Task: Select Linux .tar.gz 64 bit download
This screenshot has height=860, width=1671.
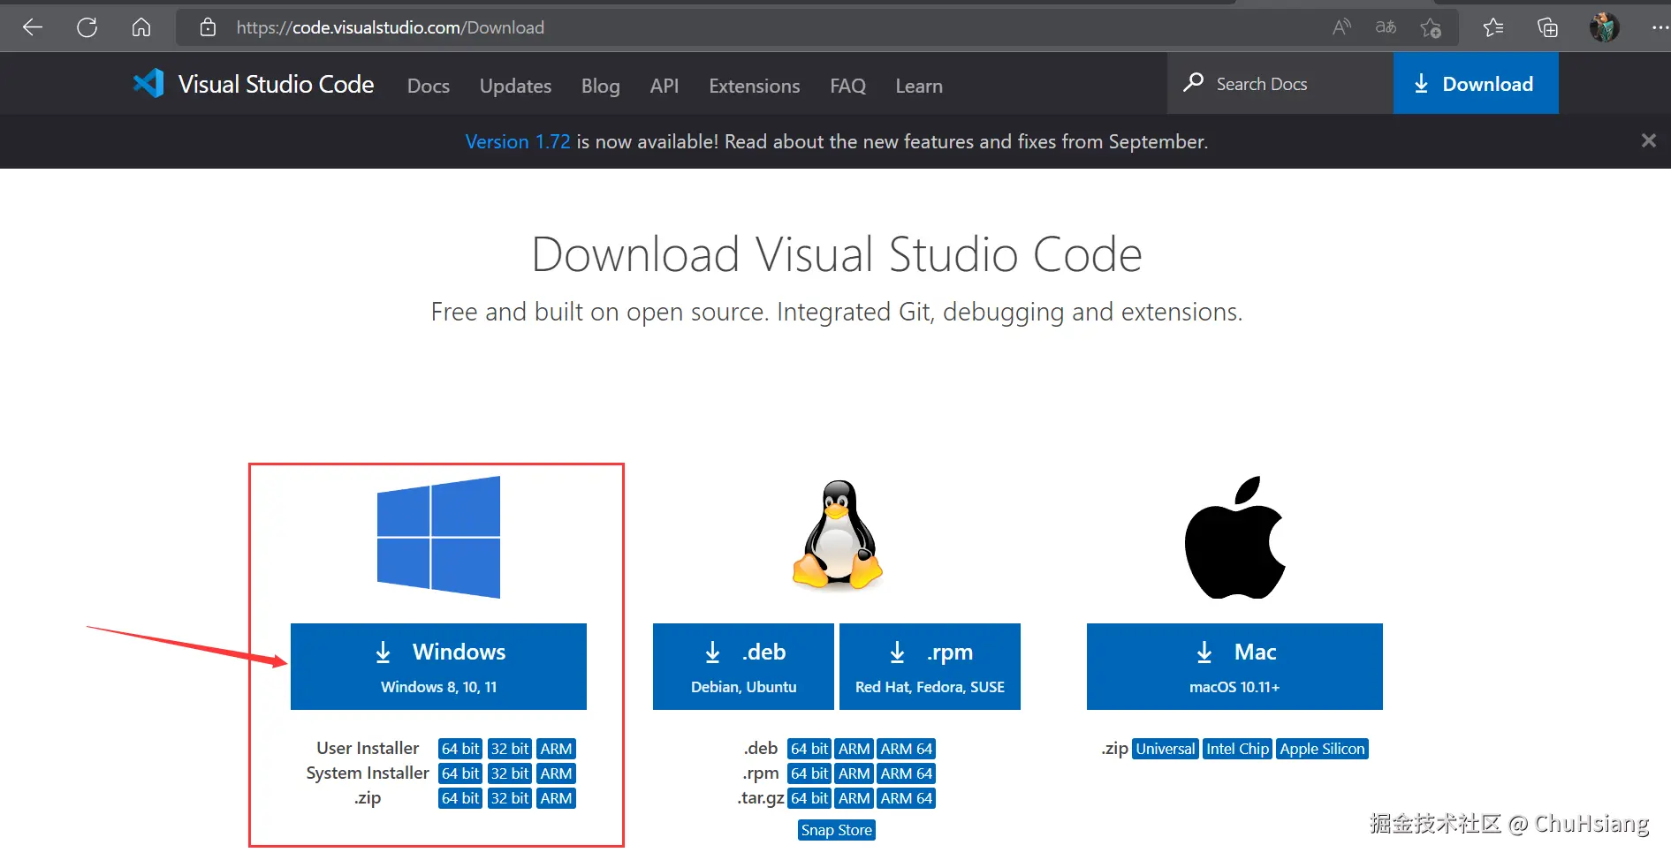Action: [x=809, y=798]
